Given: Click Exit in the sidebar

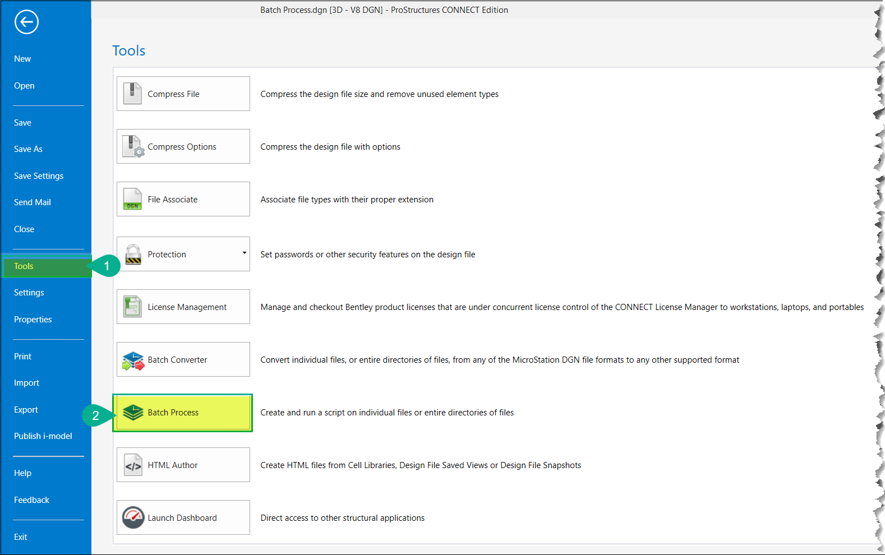Looking at the screenshot, I should click(x=21, y=537).
